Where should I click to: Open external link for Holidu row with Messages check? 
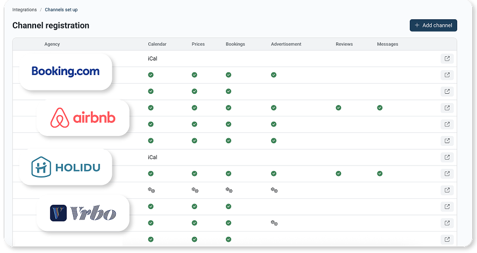(447, 174)
